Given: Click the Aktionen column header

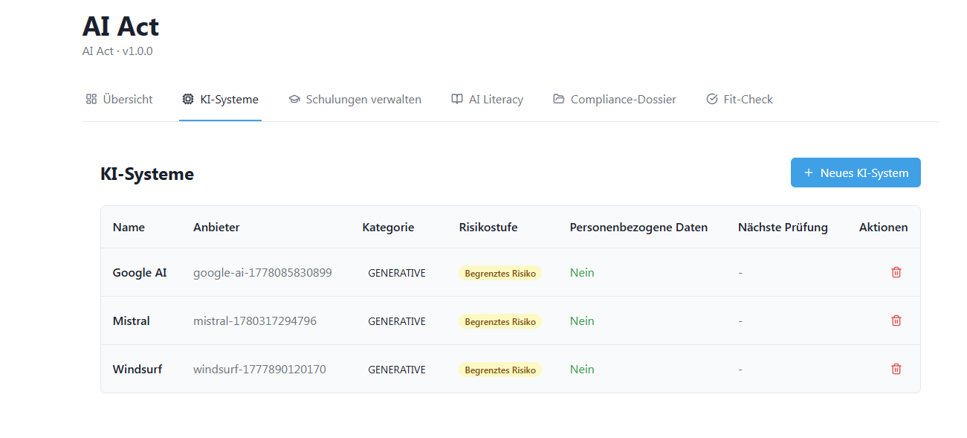Looking at the screenshot, I should click(x=883, y=228).
